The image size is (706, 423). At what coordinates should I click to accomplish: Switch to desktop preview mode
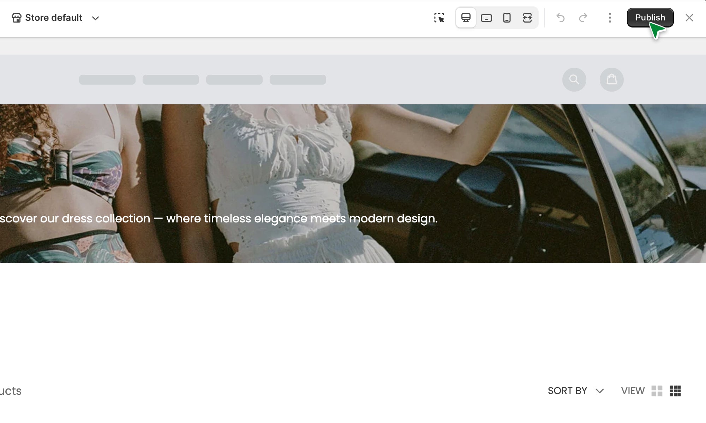point(466,18)
